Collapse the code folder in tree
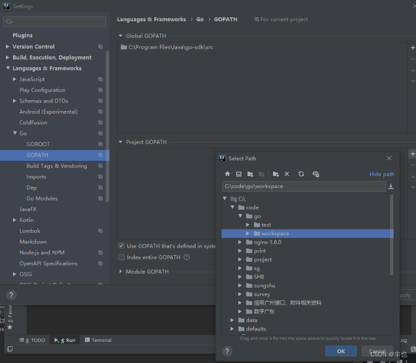 232,208
